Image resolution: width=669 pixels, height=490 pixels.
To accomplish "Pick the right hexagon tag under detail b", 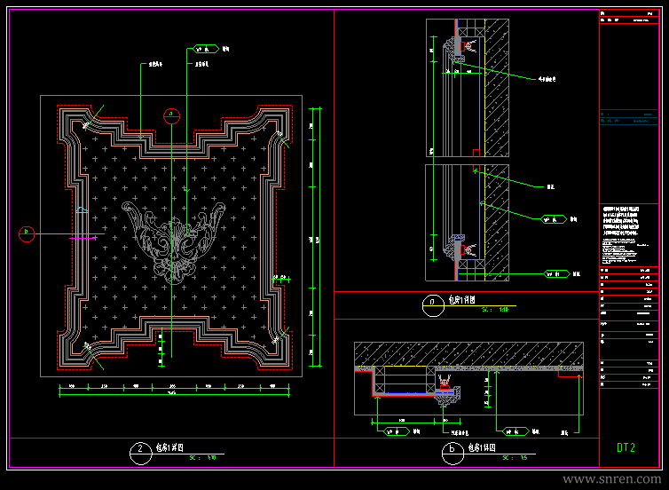I will 516,431.
